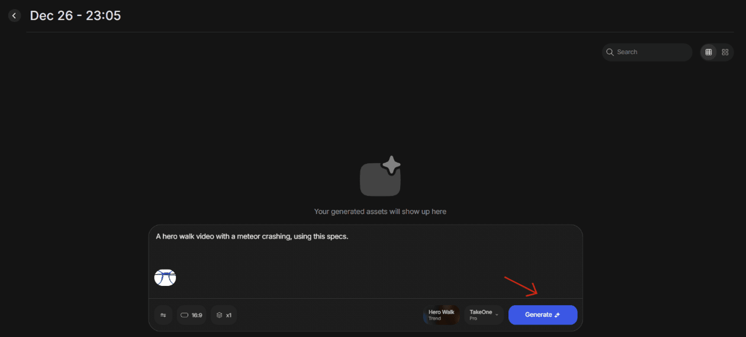Click into the Search assets field

[x=651, y=52]
